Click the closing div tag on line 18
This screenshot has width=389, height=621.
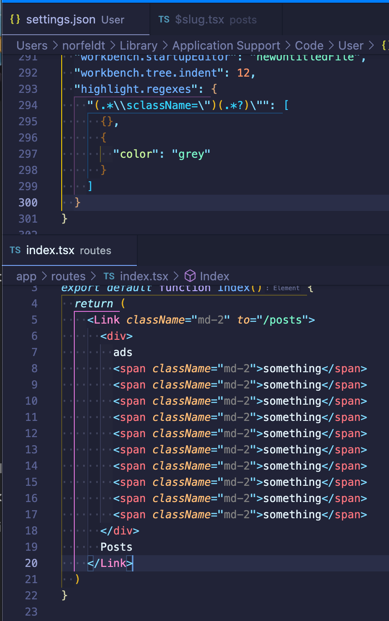pyautogui.click(x=120, y=530)
